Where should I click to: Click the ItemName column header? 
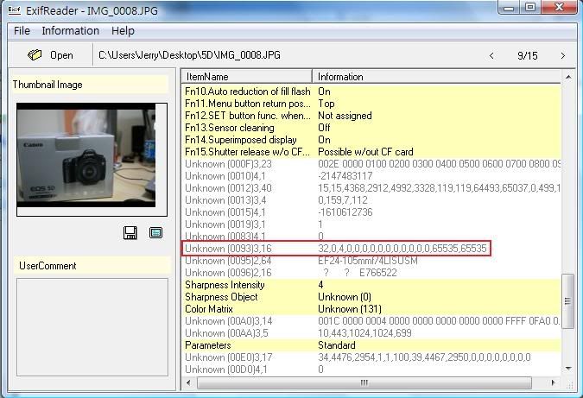[x=247, y=77]
